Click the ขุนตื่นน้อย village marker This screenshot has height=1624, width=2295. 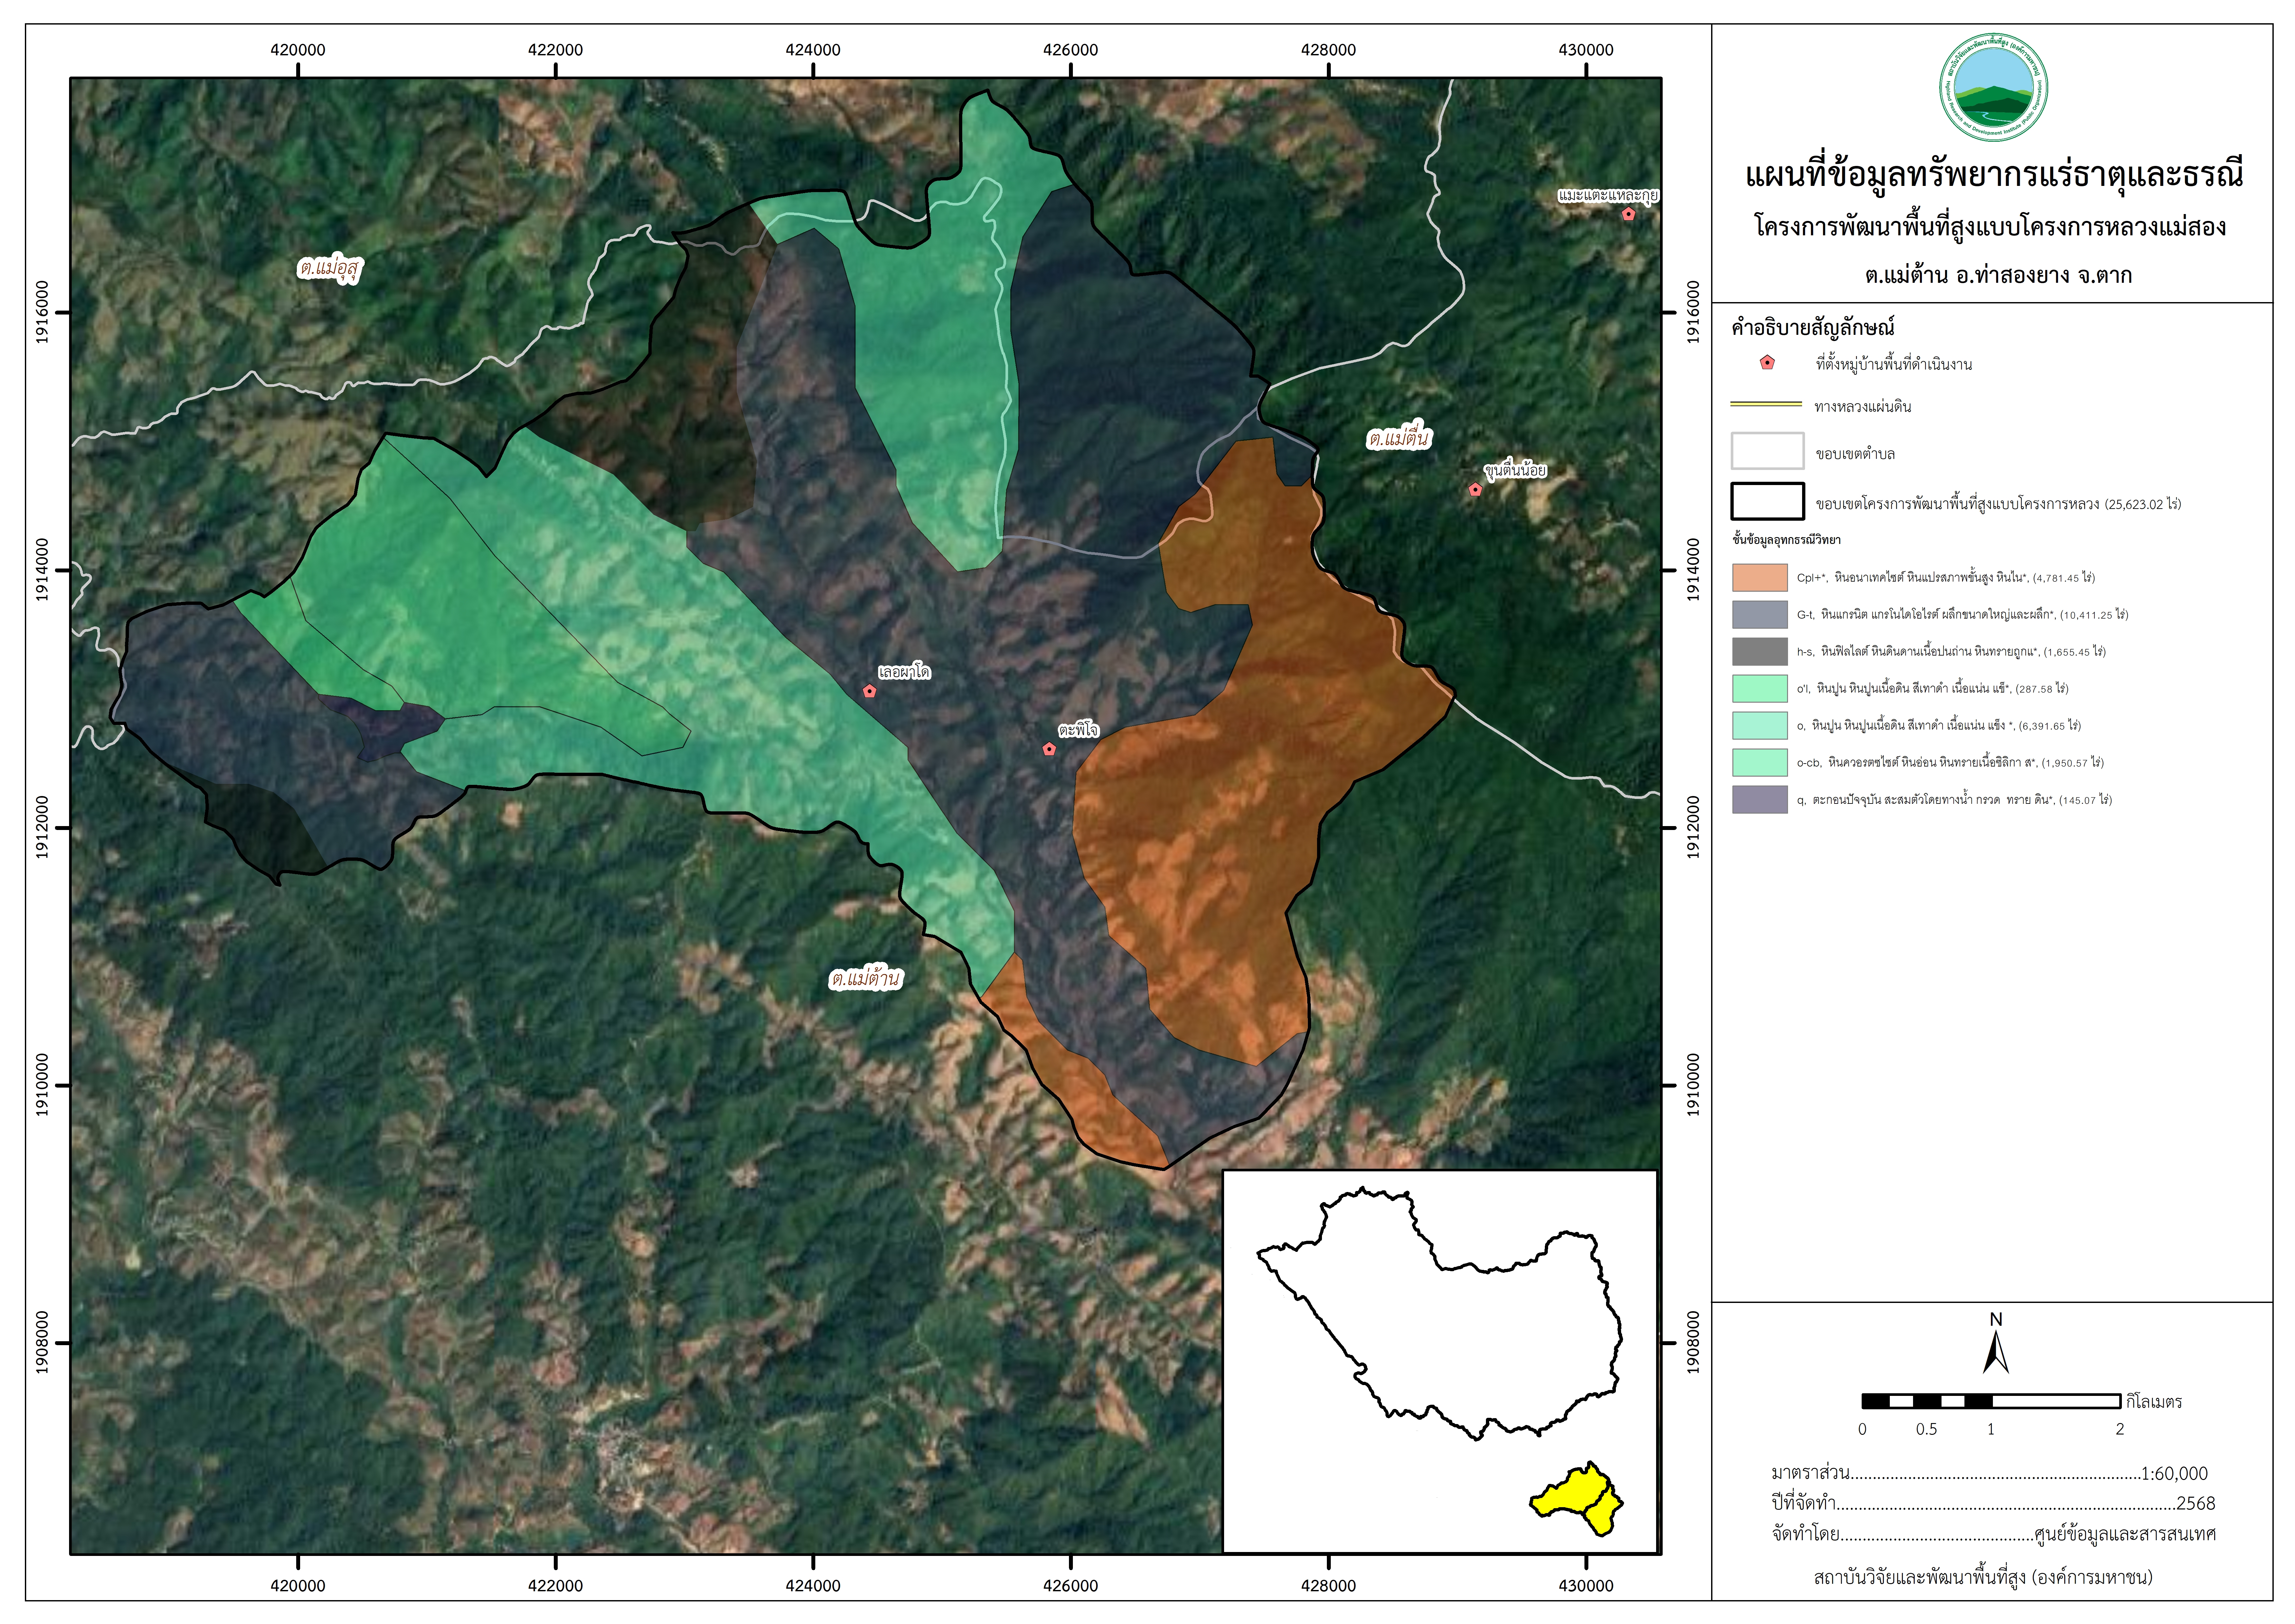[x=1475, y=489]
